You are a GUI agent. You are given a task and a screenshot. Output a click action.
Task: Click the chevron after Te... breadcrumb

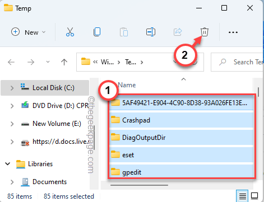[142, 62]
